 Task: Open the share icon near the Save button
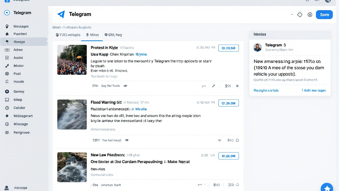pyautogui.click(x=300, y=15)
